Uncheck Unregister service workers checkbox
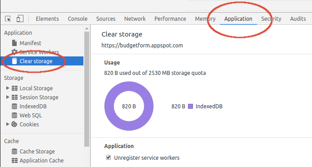Screen dimensions: 312x167 coord(109,158)
